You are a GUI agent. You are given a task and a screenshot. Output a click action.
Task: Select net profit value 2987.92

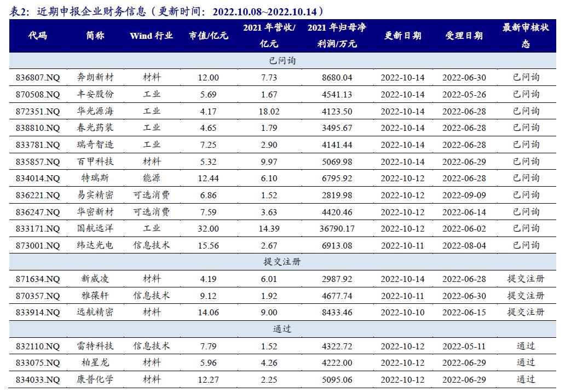pyautogui.click(x=337, y=279)
